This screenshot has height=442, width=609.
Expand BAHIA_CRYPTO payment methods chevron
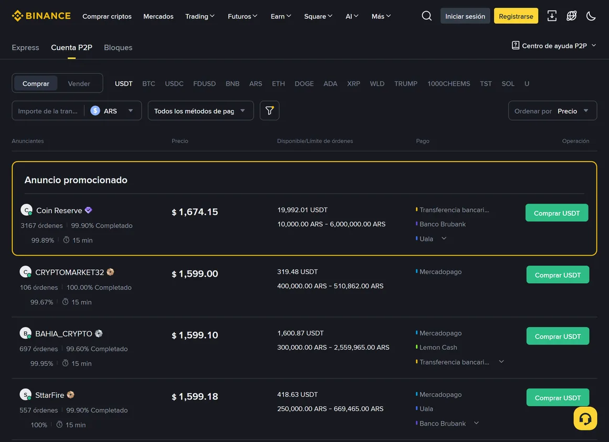pos(501,362)
